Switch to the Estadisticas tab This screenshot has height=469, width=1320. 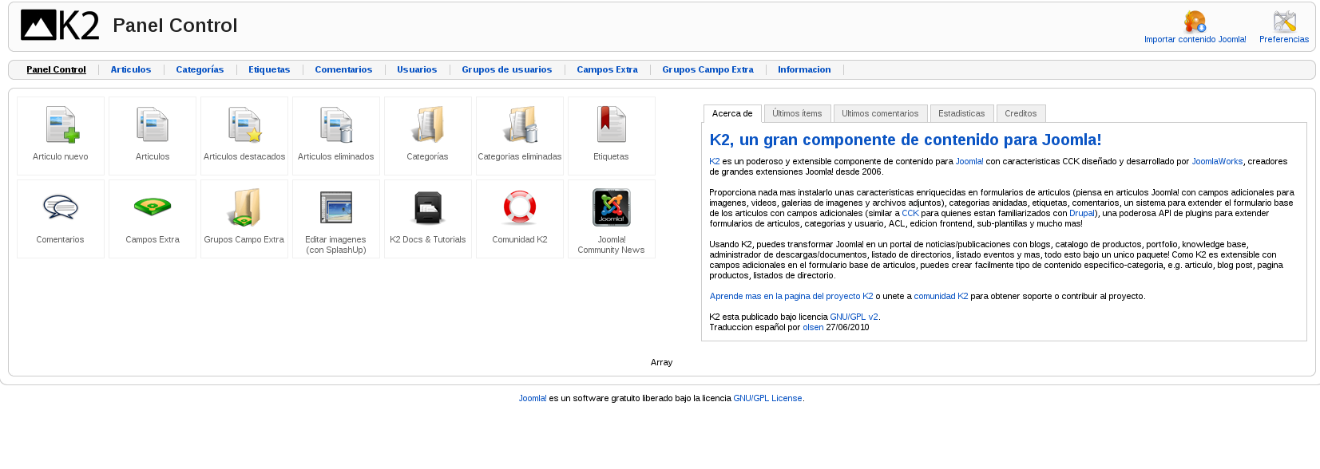pos(961,114)
